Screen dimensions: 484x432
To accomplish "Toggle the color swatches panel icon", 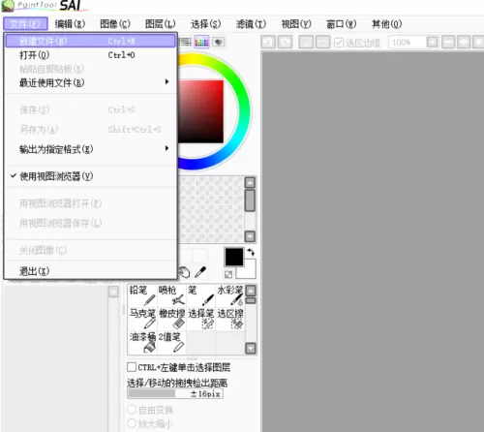I will (201, 43).
